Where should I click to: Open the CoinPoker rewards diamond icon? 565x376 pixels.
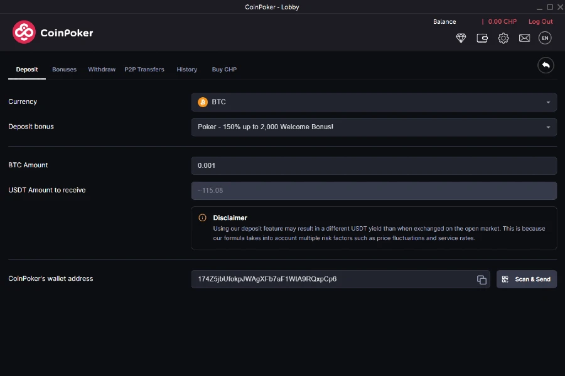pos(461,38)
